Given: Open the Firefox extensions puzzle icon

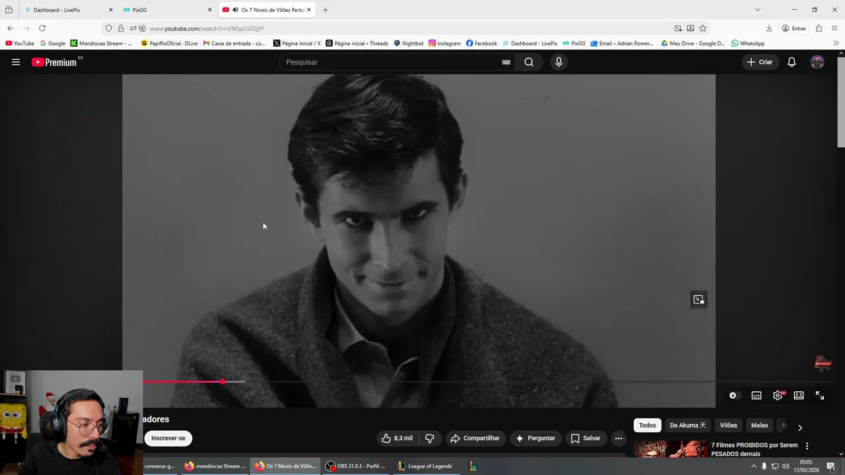Looking at the screenshot, I should (x=819, y=28).
